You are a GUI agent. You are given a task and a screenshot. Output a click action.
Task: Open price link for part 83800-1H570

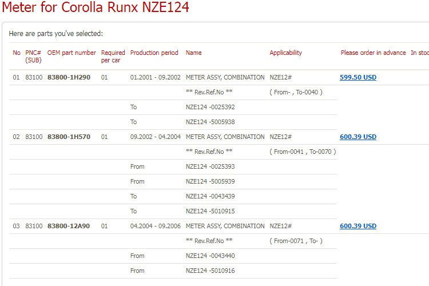click(358, 137)
